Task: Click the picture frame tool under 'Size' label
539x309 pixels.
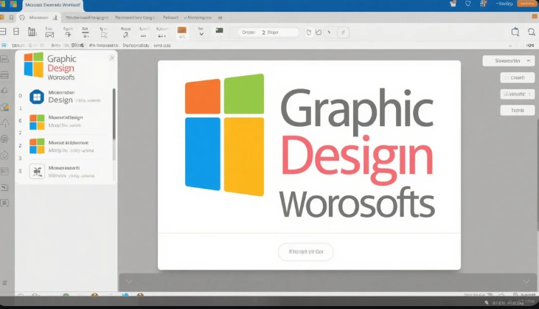Action: 49,35
